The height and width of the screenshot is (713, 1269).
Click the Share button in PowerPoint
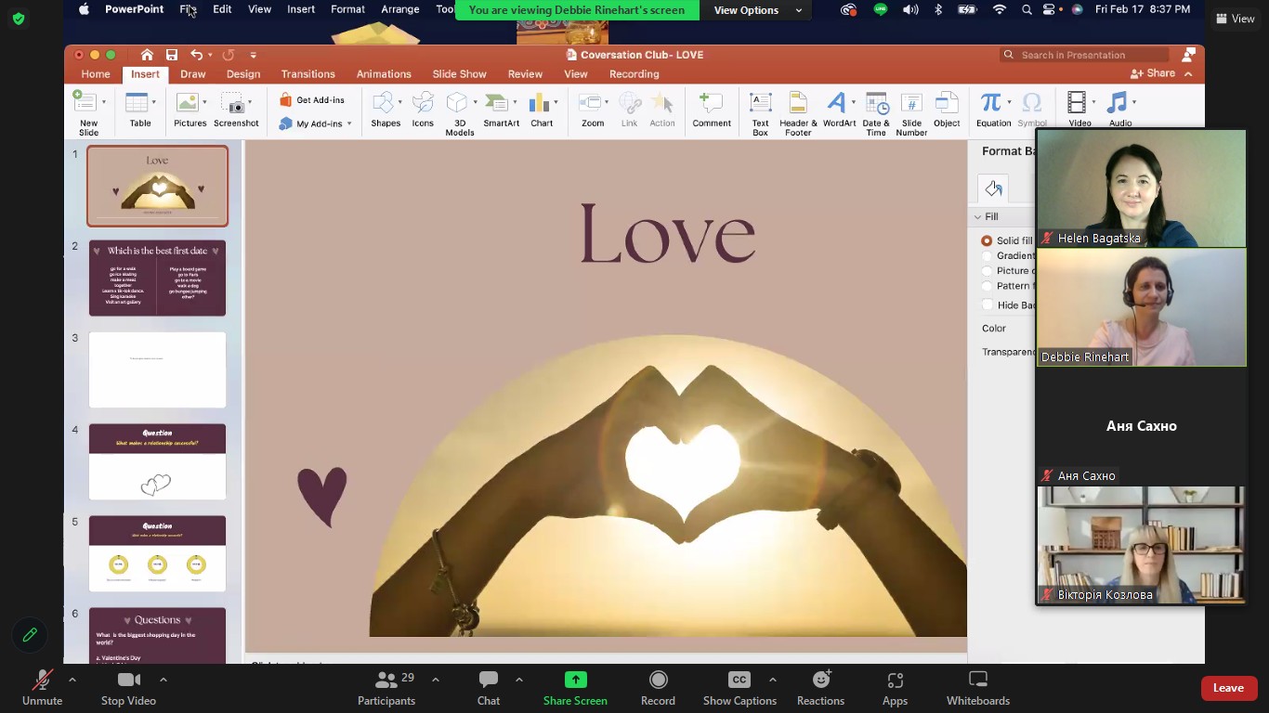click(x=1153, y=73)
